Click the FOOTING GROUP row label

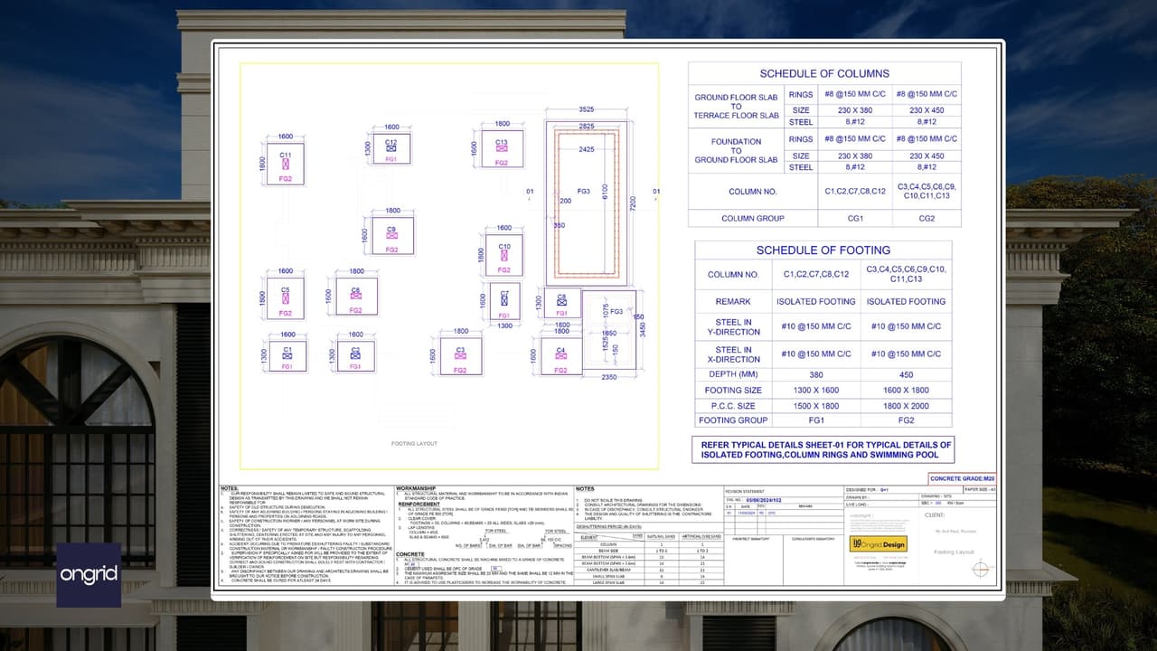tap(733, 420)
